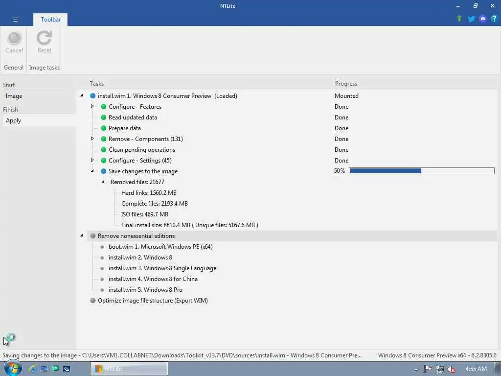The width and height of the screenshot is (501, 376).
Task: Click the Tasks column header
Action: pos(96,83)
